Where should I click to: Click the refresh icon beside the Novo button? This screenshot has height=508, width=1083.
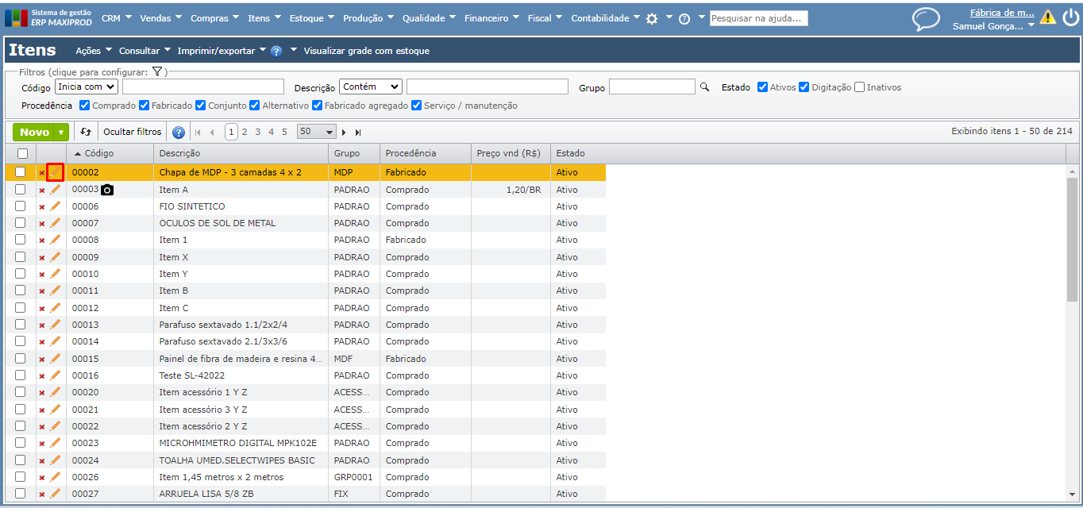(x=86, y=133)
